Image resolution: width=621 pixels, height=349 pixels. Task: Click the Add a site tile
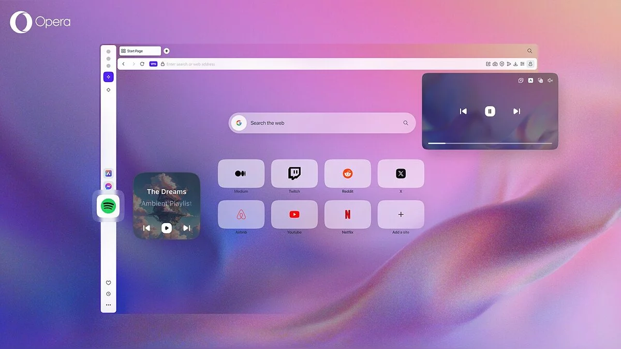[x=401, y=215]
